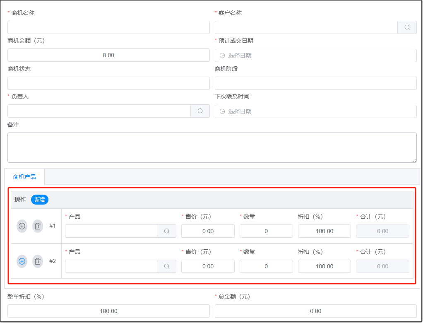The width and height of the screenshot is (423, 323).
Task: Click the 售价 input in row #1
Action: pos(208,231)
